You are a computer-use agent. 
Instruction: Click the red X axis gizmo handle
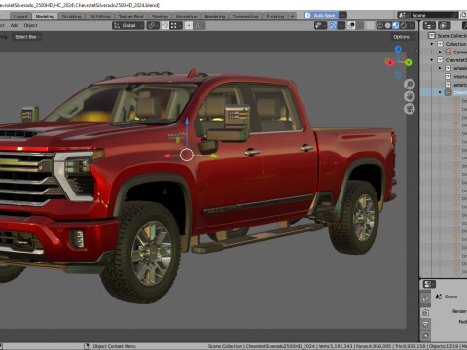pos(390,62)
